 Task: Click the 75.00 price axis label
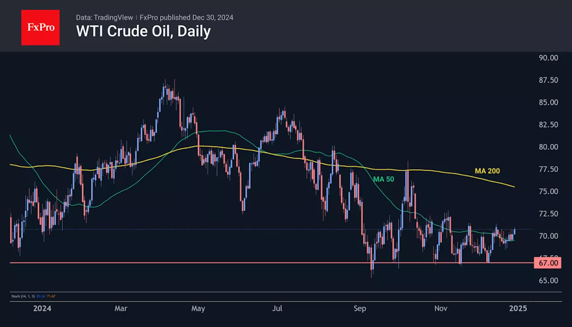point(548,191)
